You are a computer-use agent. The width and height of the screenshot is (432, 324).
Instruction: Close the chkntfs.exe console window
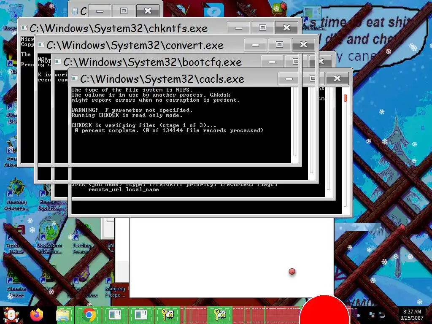tap(286, 27)
